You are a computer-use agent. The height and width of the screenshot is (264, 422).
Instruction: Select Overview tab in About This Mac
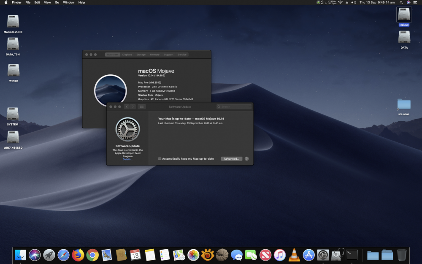click(112, 54)
